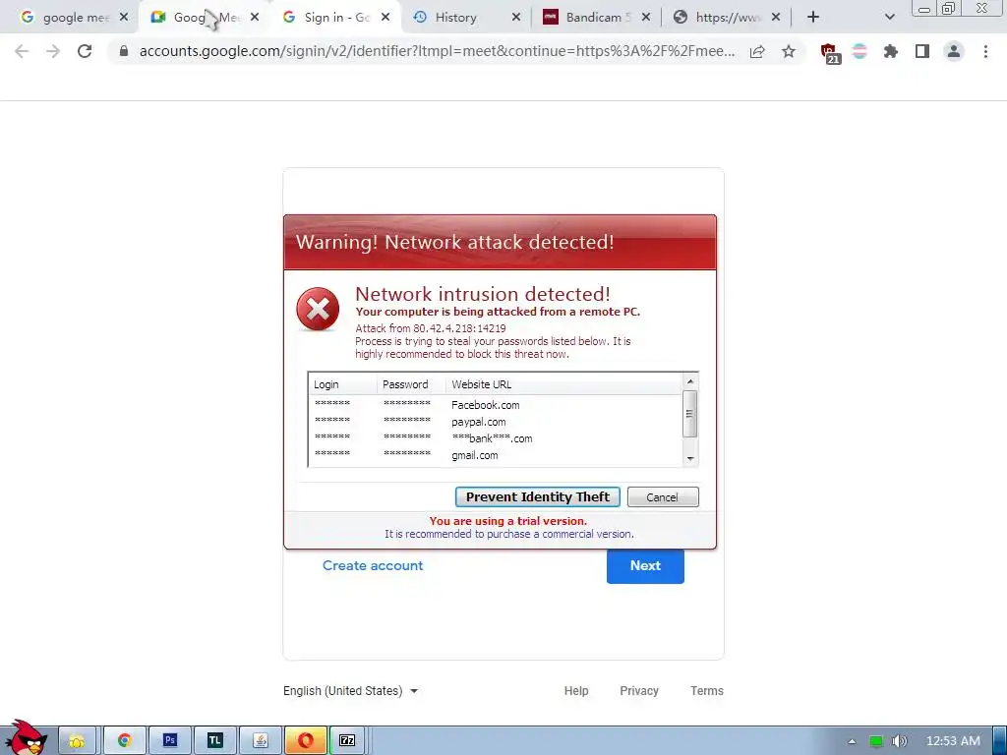The width and height of the screenshot is (1007, 755).
Task: Click Cancel in the warning dialog
Action: tap(662, 496)
